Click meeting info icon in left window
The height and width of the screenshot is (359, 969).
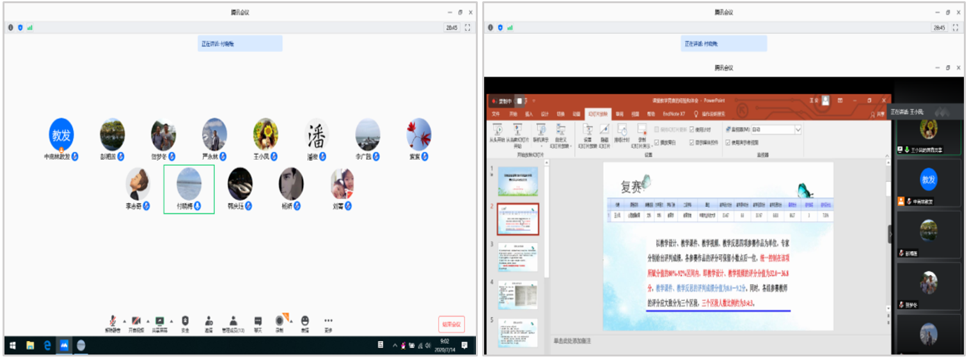(x=10, y=27)
